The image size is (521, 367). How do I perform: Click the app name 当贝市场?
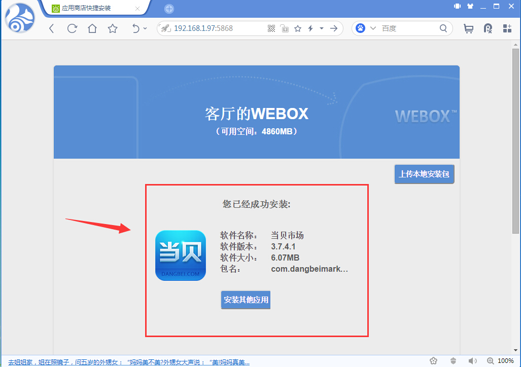tap(288, 236)
